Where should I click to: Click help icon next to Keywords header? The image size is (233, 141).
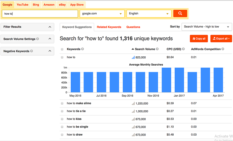(82, 49)
